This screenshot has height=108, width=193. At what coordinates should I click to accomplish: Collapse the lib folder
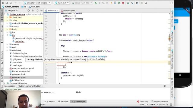7,35
